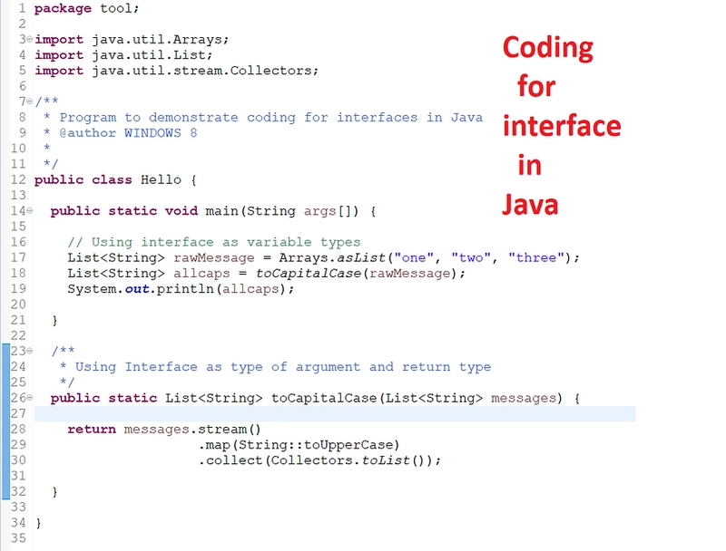The width and height of the screenshot is (726, 551).
Task: Click the @author tag in the comment
Action: click(x=87, y=132)
